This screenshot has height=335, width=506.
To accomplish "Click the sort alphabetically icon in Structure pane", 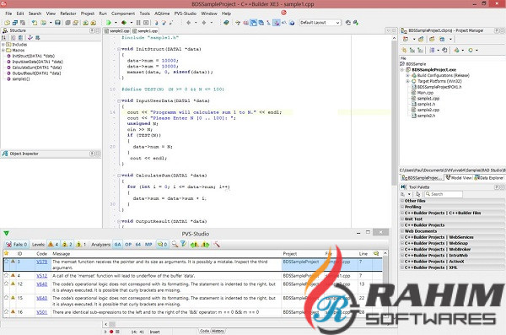I will point(4,37).
